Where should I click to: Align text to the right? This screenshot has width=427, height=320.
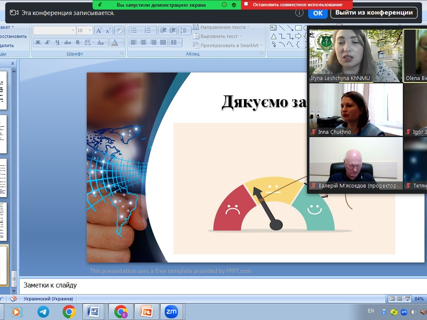pos(153,42)
